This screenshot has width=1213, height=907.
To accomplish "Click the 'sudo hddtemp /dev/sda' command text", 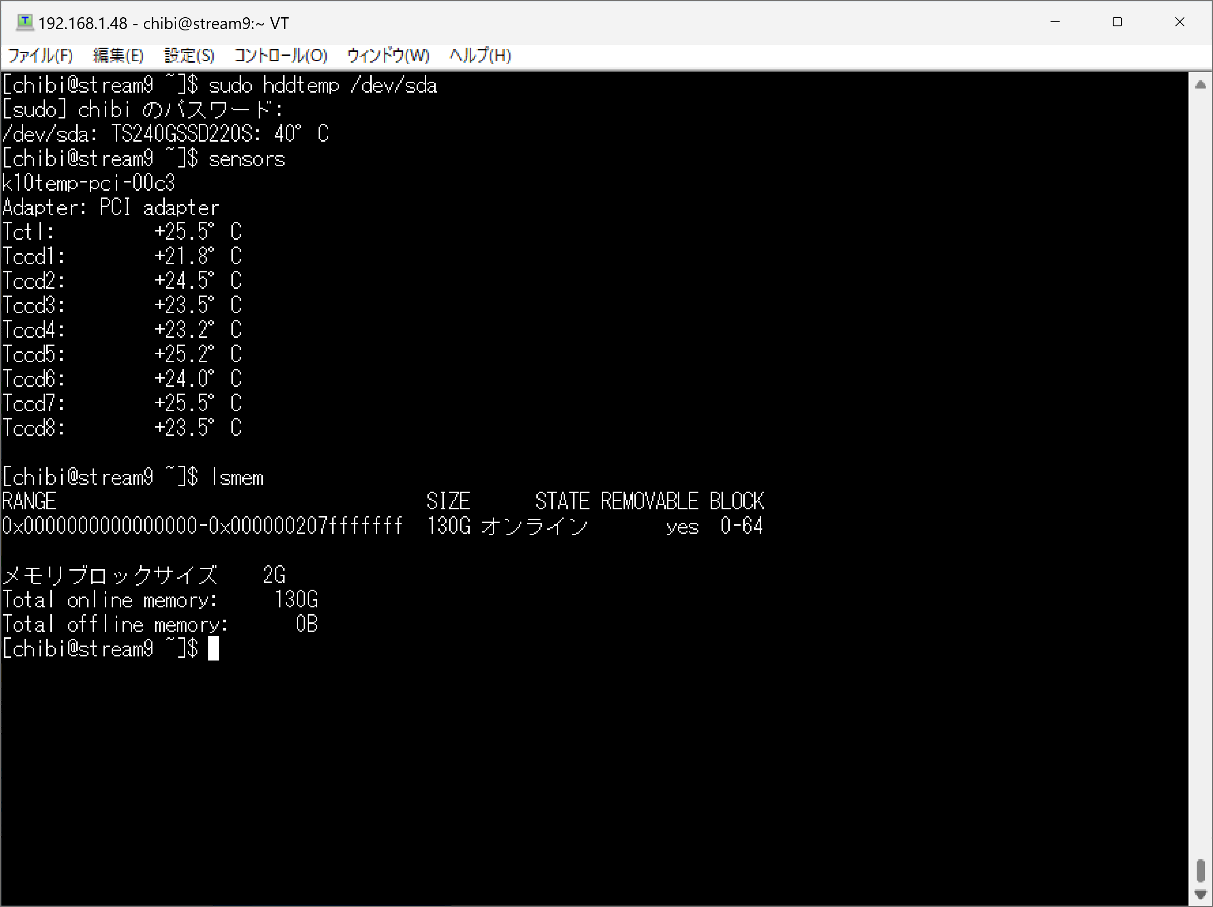I will 323,86.
